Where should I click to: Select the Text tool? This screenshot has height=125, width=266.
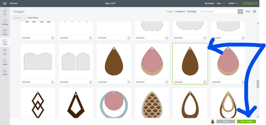click(5, 52)
